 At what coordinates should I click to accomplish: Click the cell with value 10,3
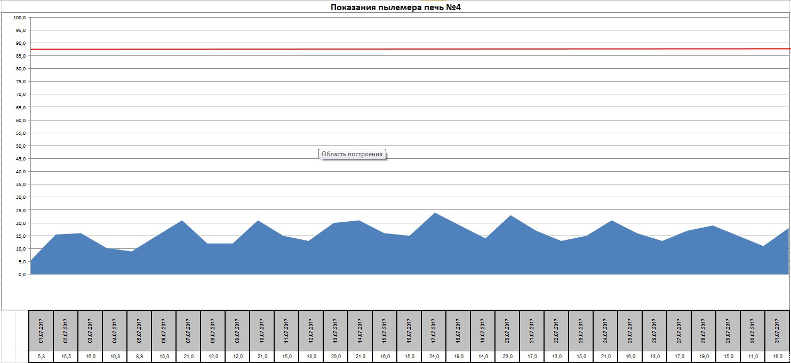click(x=115, y=356)
